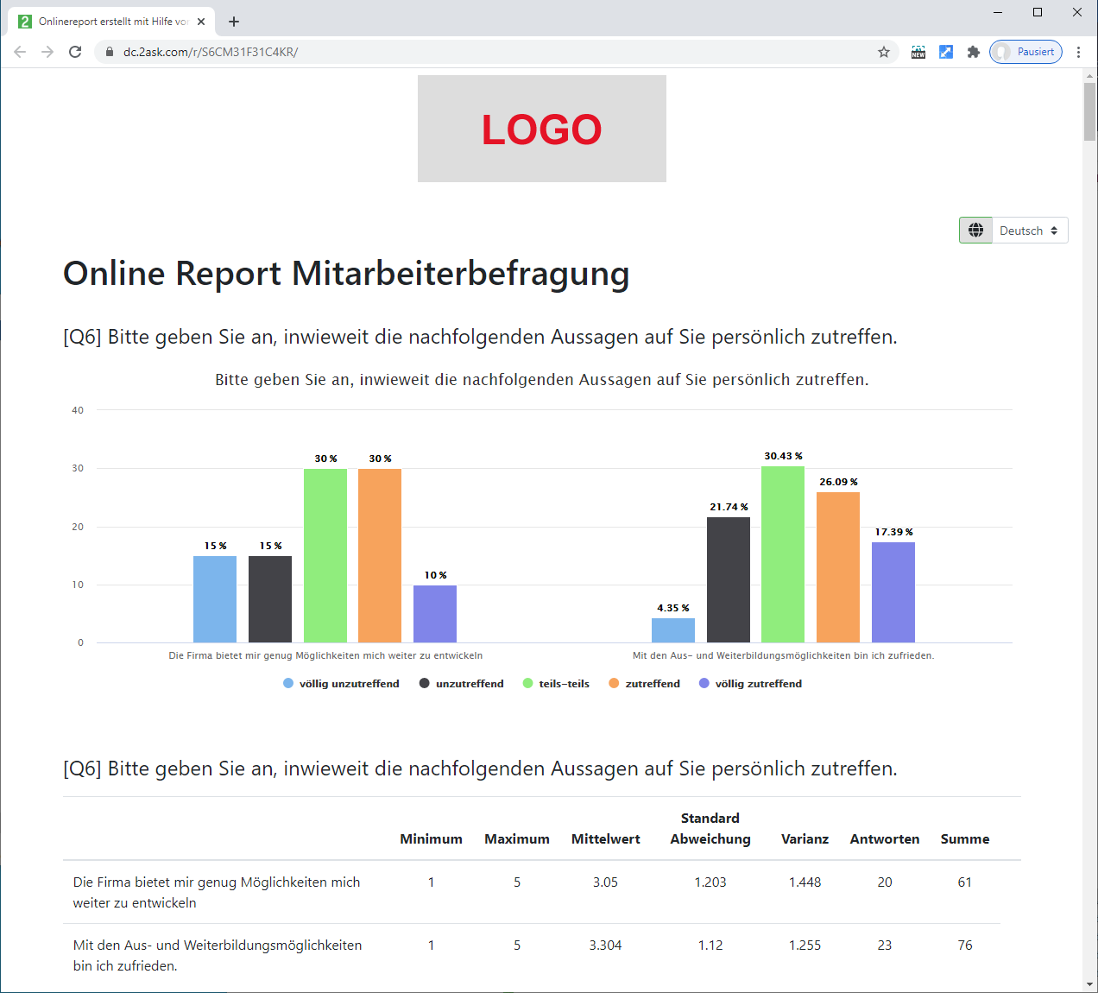1098x993 pixels.
Task: Click the Mittelwert value 3.05
Action: click(606, 882)
